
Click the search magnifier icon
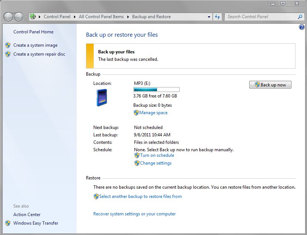pos(300,17)
